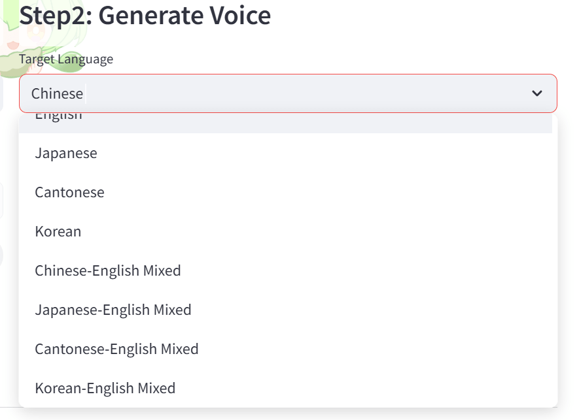Screen dimensions: 579x420
Task: Click the word "Mixed" in Cantonese-English Mixed
Action: [x=180, y=349]
